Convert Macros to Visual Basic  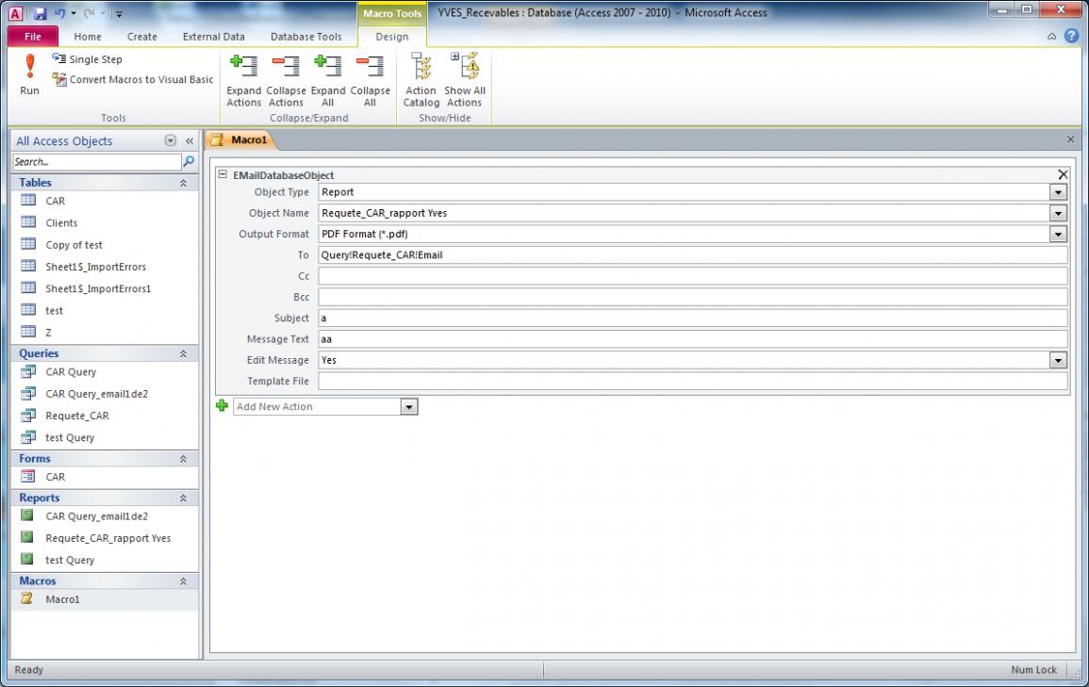click(133, 80)
